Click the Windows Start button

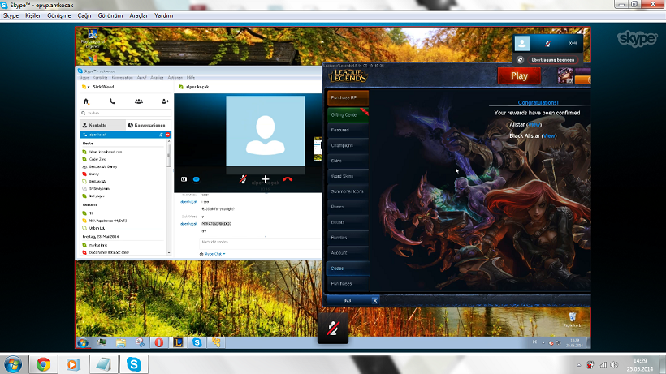pyautogui.click(x=13, y=365)
